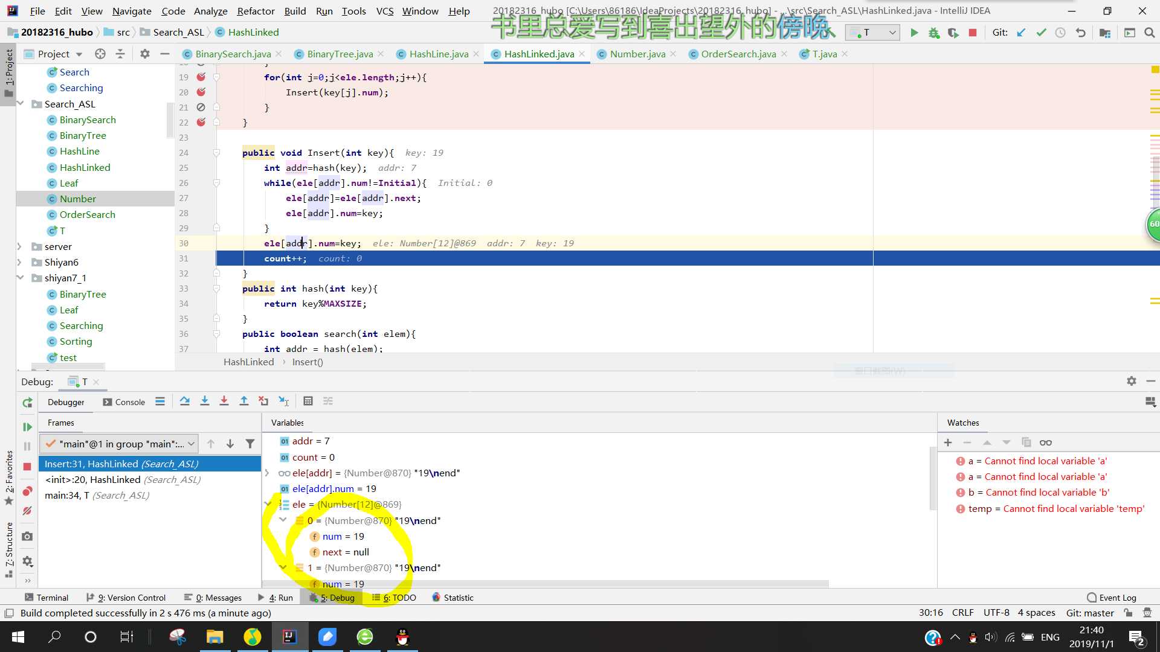
Task: Click the Step Into icon in debugger
Action: [205, 400]
